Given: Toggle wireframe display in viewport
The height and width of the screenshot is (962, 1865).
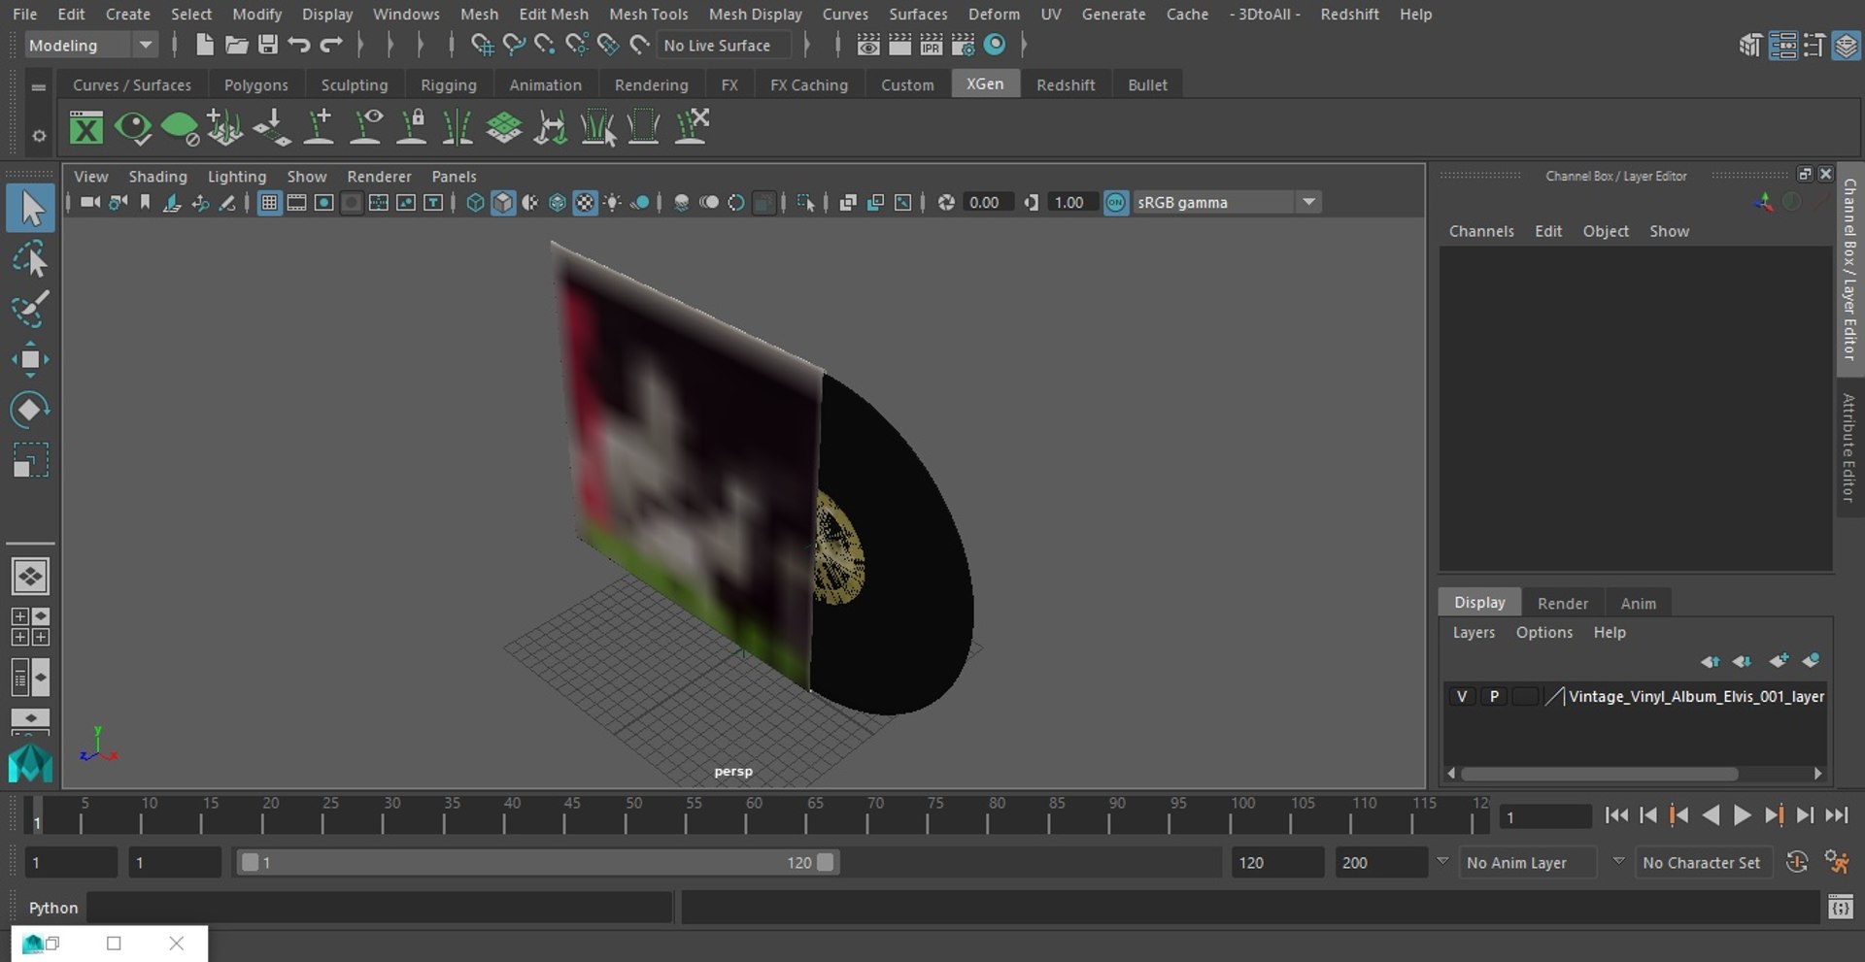Looking at the screenshot, I should coord(475,202).
